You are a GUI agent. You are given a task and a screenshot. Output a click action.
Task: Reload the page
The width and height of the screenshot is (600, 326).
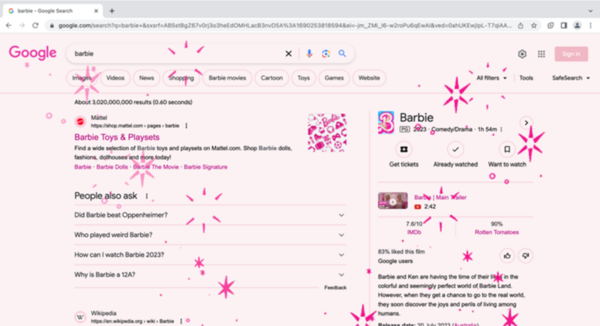tap(35, 25)
